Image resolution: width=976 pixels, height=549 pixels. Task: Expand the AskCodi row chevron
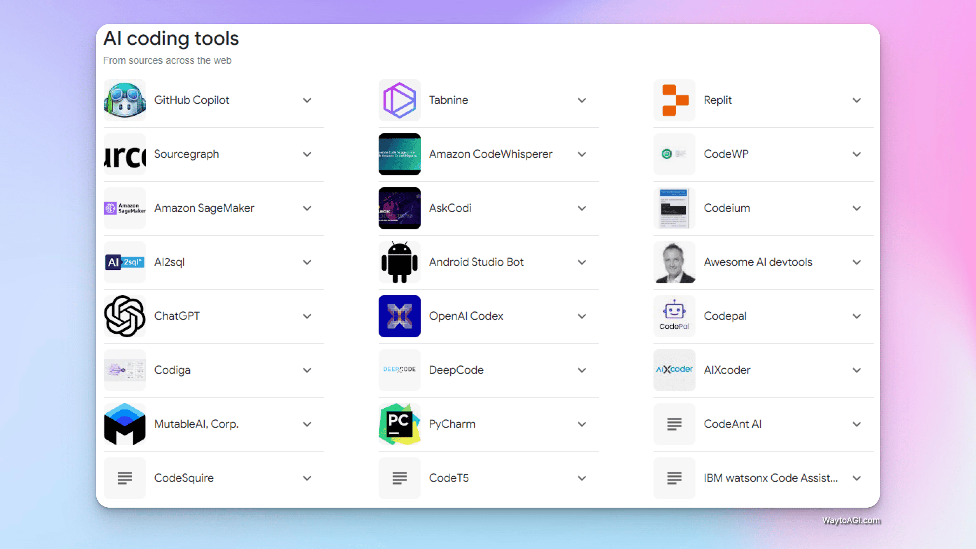pyautogui.click(x=582, y=208)
